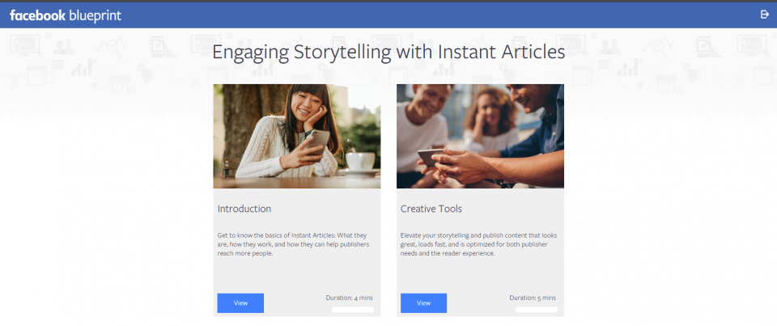Click the word 'blueprint' in the header
The image size is (777, 326).
point(96,15)
